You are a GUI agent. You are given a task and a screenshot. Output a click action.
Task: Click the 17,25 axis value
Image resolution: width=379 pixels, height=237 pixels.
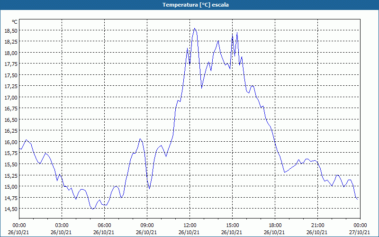11,86
